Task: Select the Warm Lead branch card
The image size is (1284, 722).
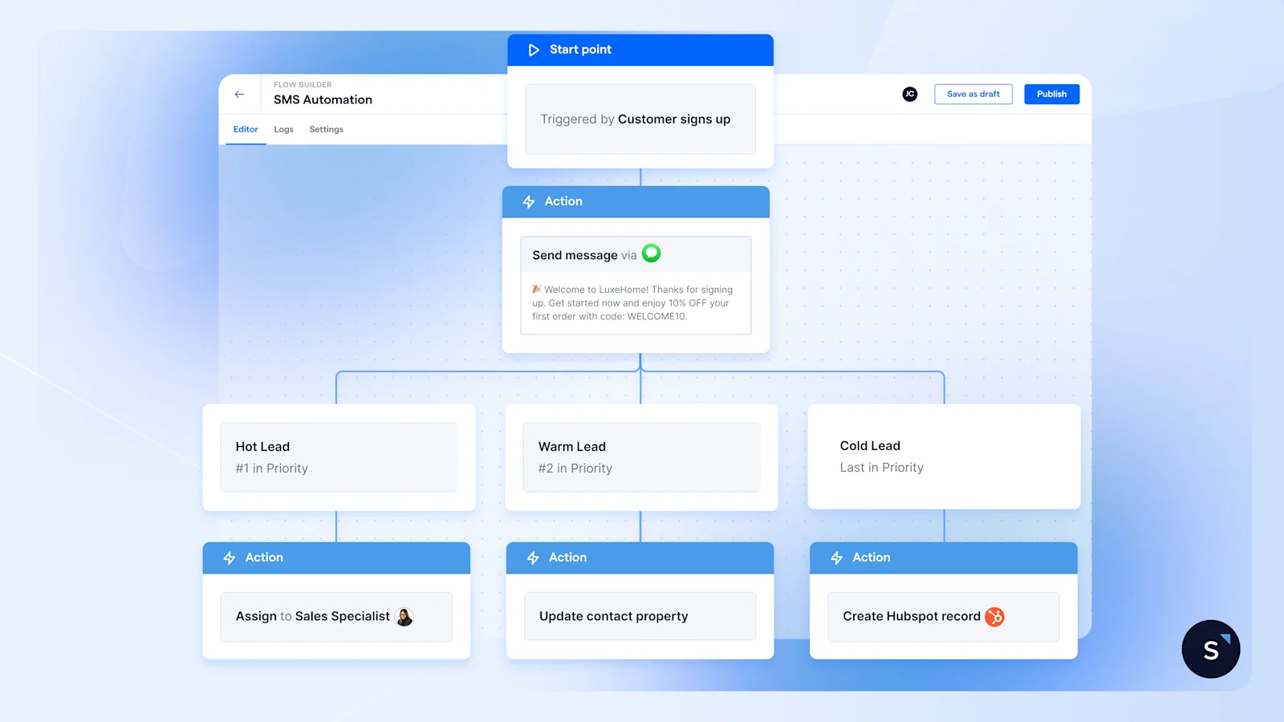Action: click(x=640, y=456)
